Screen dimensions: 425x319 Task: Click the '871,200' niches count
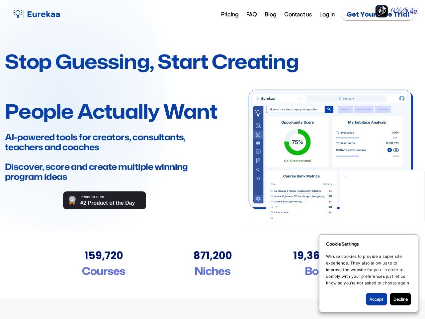click(212, 256)
